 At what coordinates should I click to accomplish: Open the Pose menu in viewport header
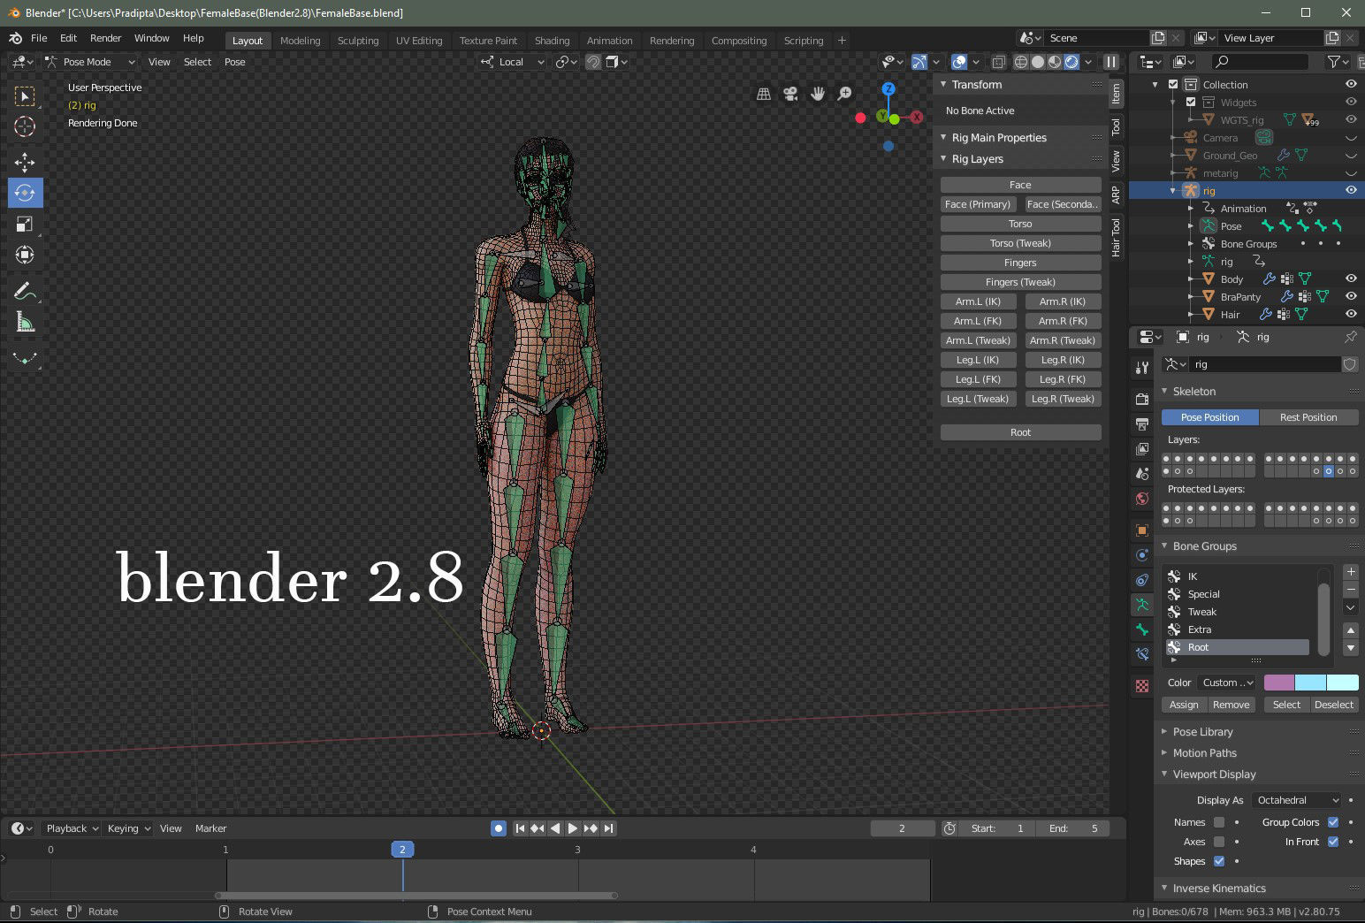pyautogui.click(x=234, y=62)
